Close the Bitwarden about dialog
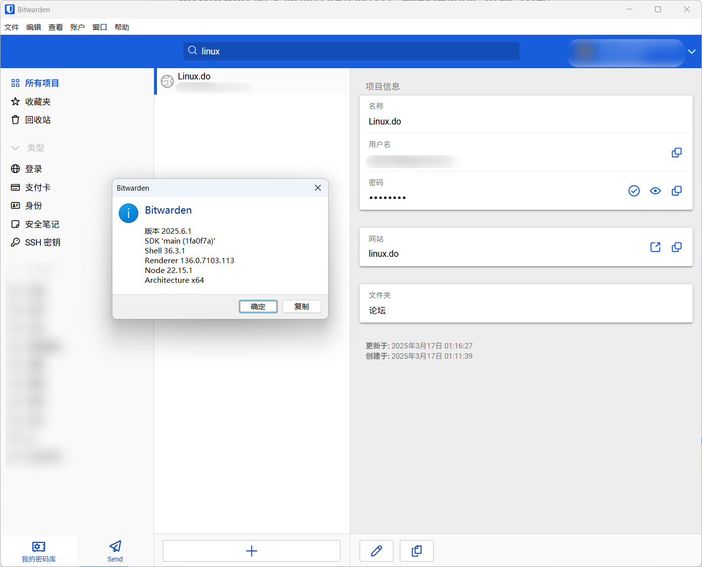This screenshot has width=702, height=567. pyautogui.click(x=318, y=188)
